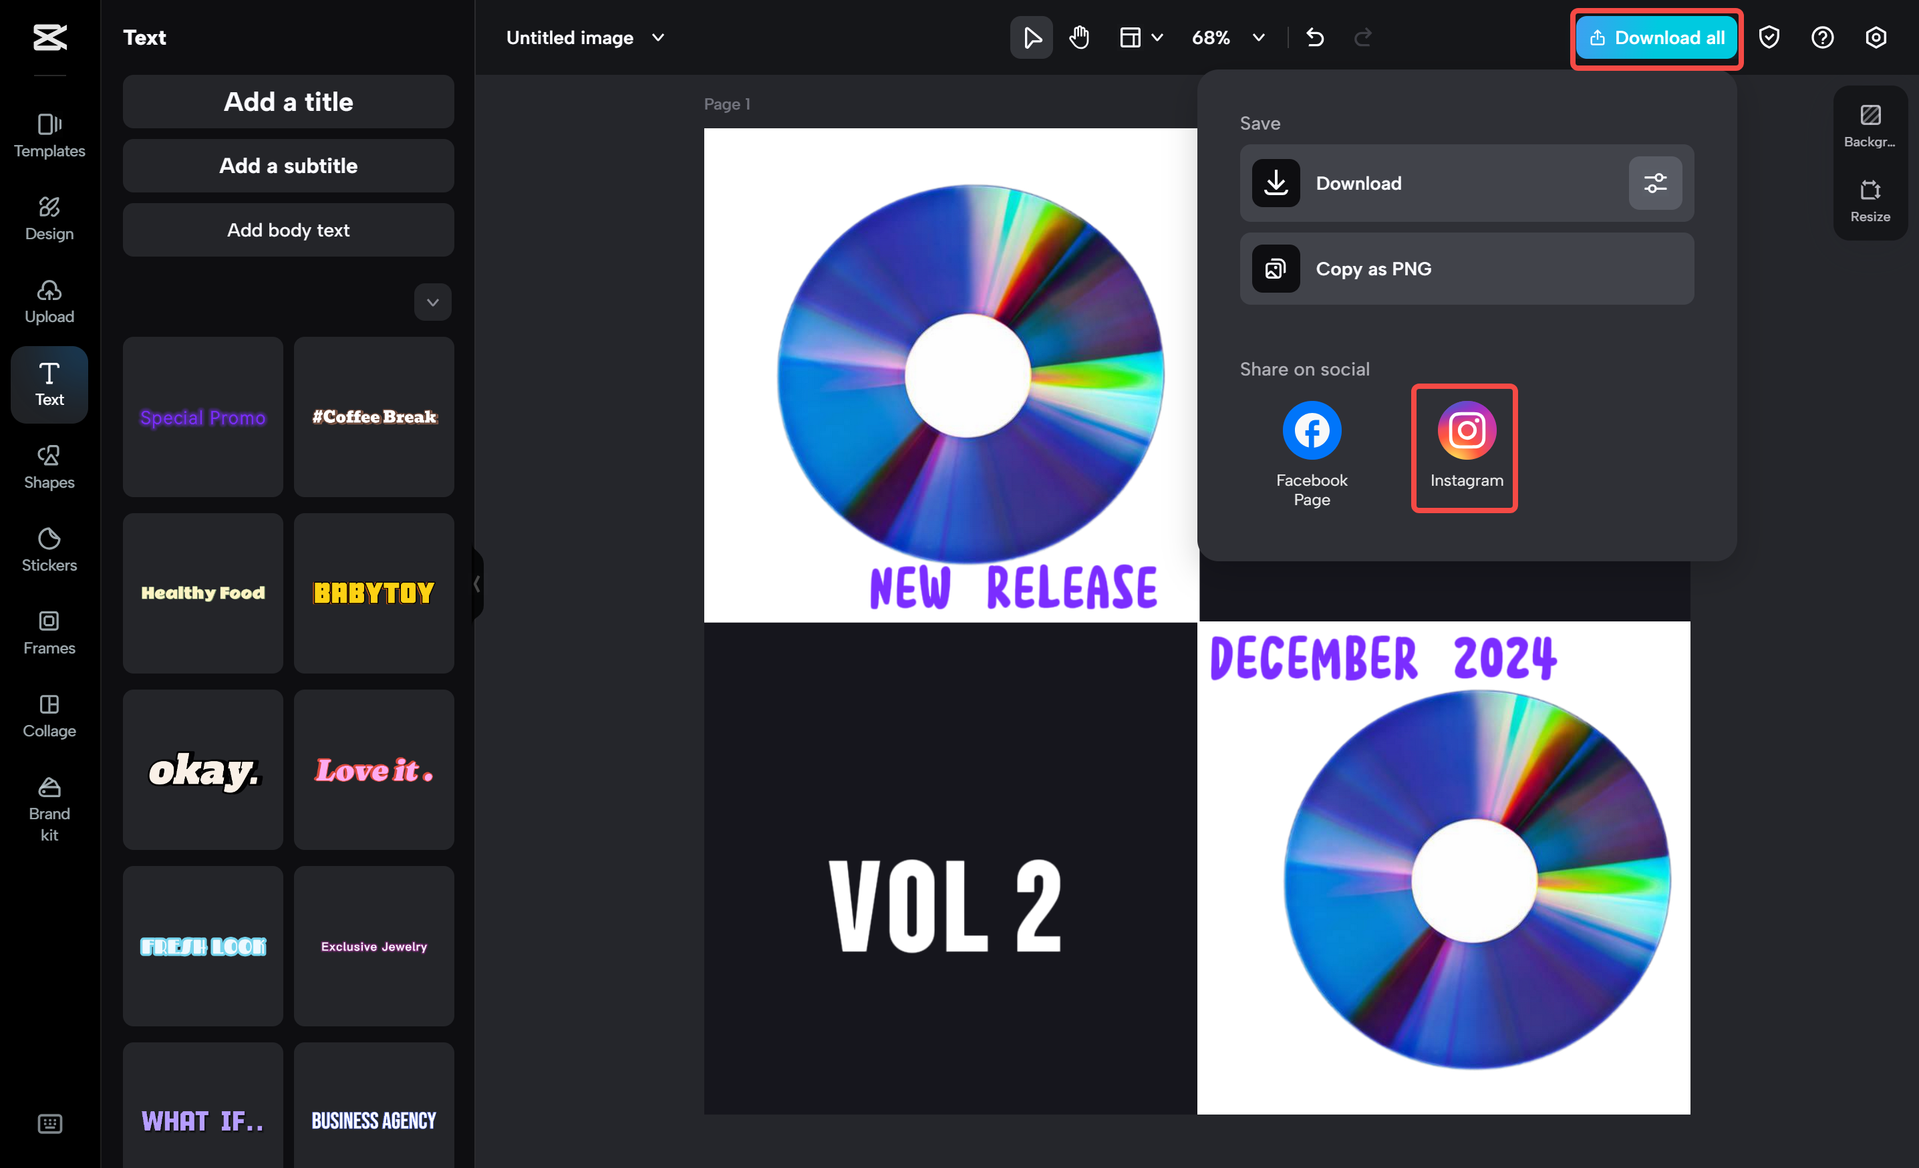Open the Shapes panel
Screen dimensions: 1919x1168
48,466
